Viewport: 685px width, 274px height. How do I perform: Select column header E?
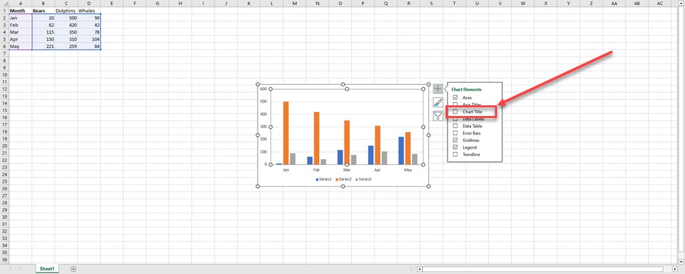tap(112, 3)
